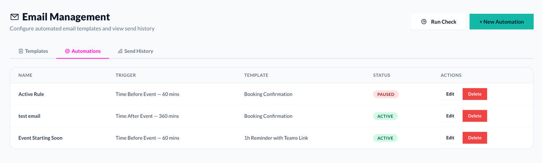Delete the test email automation
Image resolution: width=542 pixels, height=163 pixels.
(x=475, y=116)
